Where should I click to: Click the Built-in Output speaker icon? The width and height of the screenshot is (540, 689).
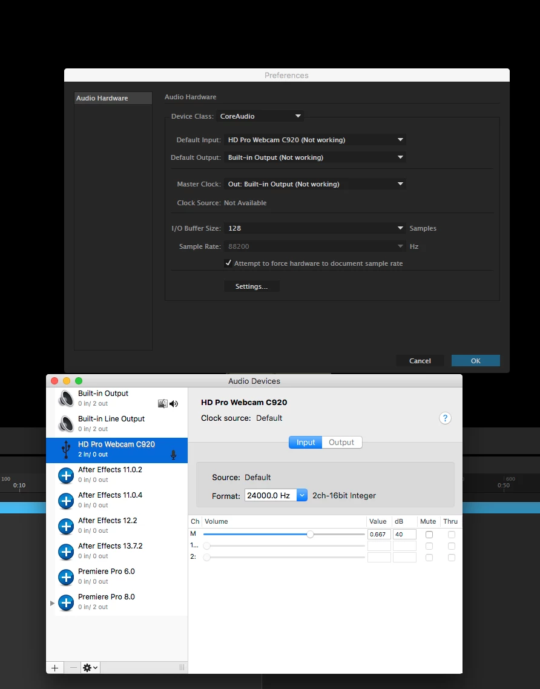[67, 398]
